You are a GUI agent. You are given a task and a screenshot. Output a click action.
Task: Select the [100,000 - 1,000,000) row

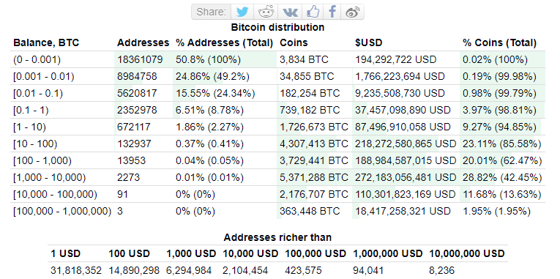click(280, 211)
